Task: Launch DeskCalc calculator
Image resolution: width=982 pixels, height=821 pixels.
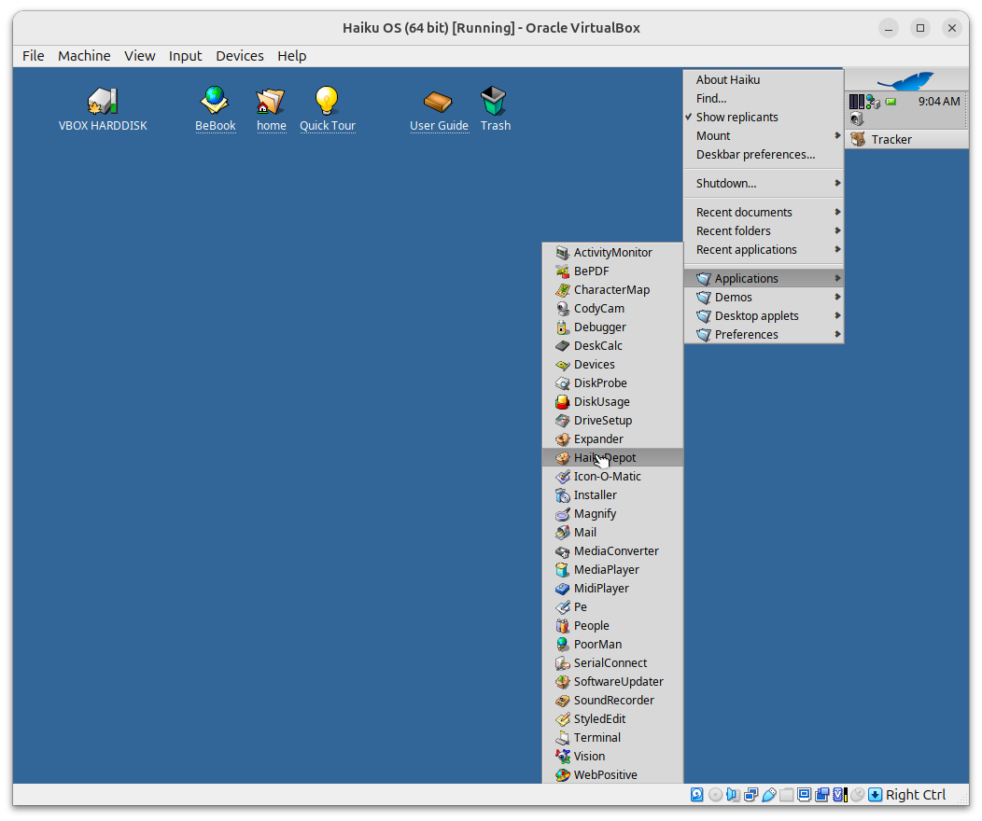Action: click(x=612, y=345)
